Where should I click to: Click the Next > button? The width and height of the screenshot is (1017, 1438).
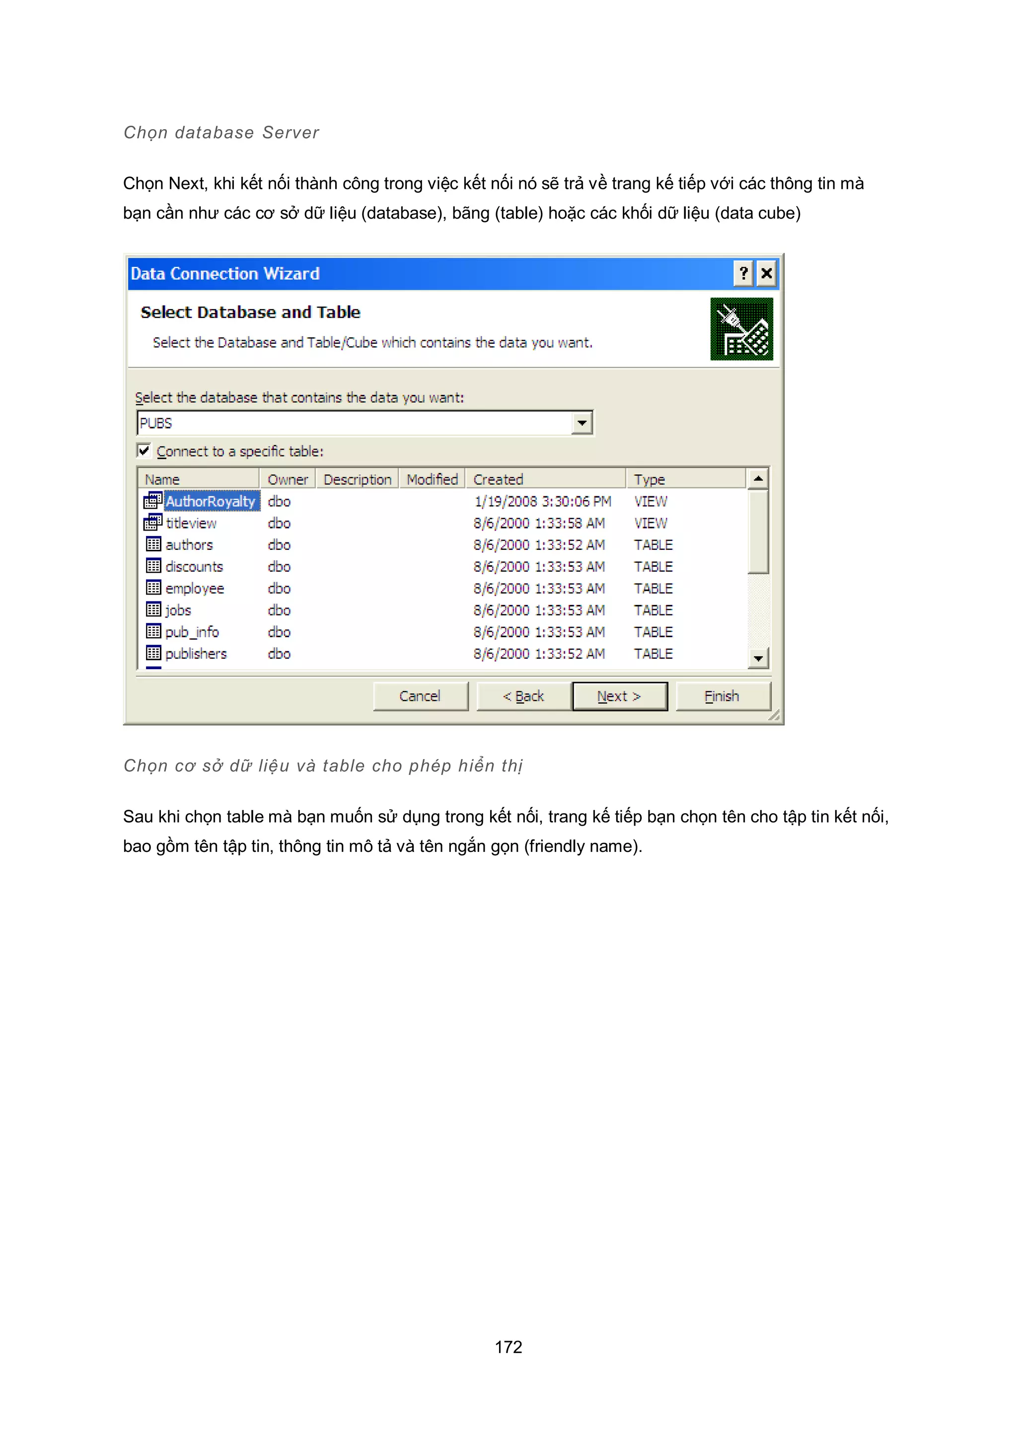619,696
